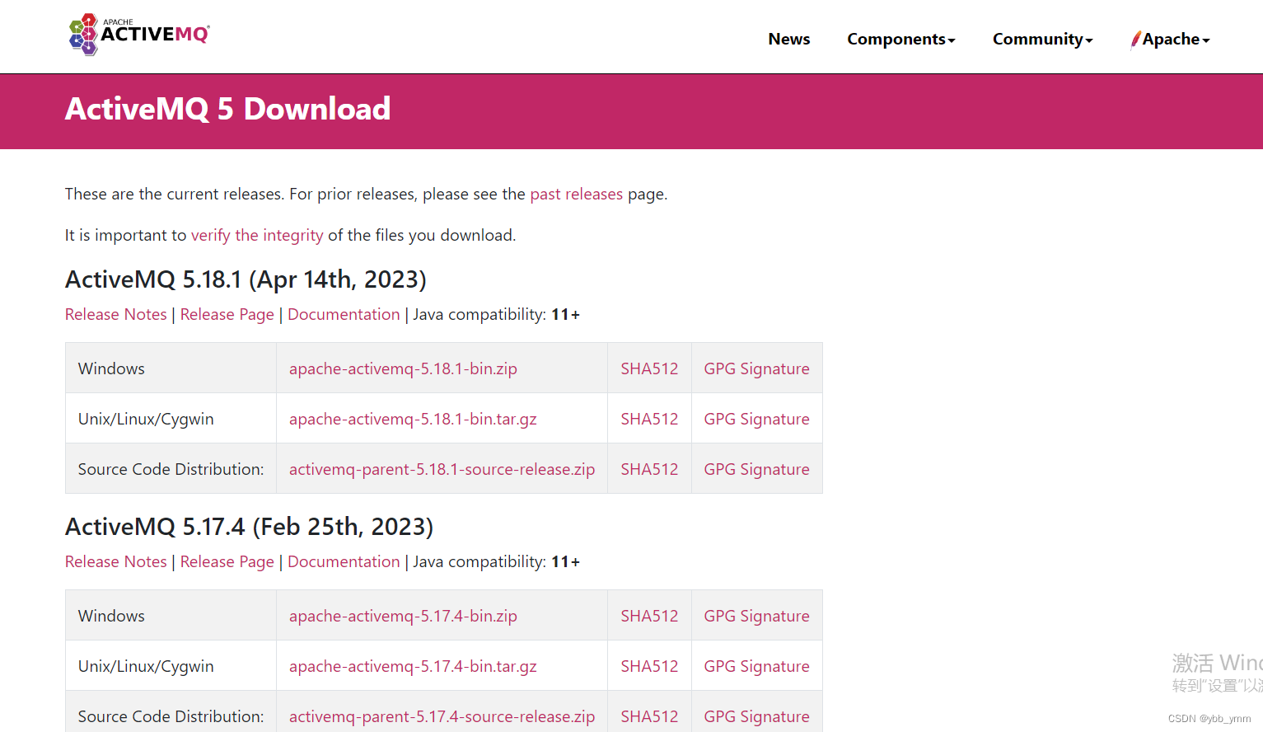Viewport: 1263px width, 732px height.
Task: Click the Windows cell in 5.18.1 table
Action: point(171,368)
